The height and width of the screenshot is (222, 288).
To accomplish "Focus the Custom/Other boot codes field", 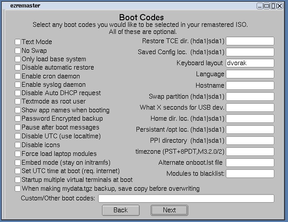I will pos(186,199).
